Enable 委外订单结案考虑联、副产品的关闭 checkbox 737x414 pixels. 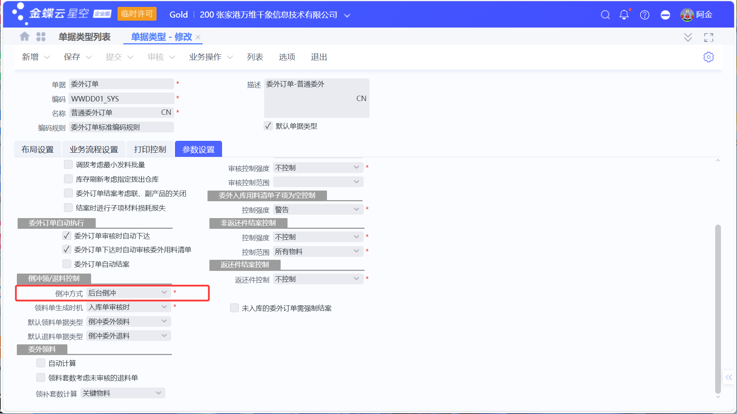[x=68, y=193]
